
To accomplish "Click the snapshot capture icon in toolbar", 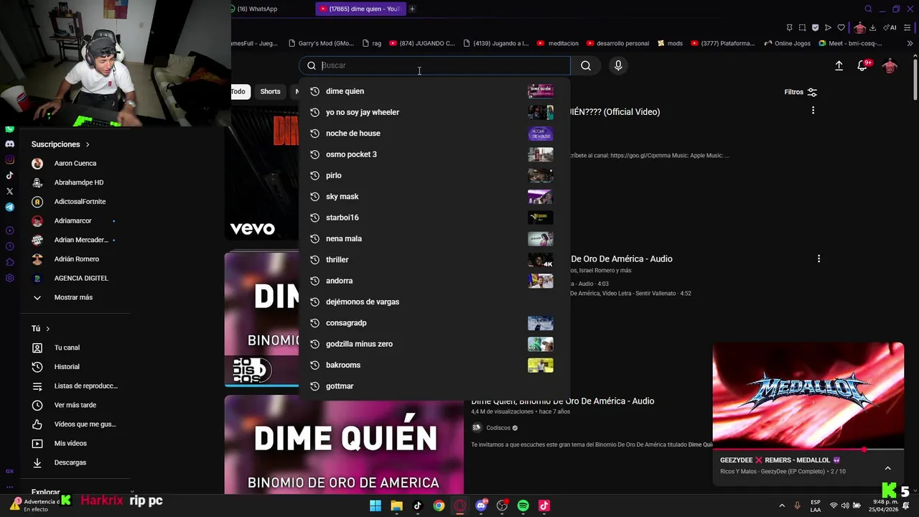I will 802,27.
